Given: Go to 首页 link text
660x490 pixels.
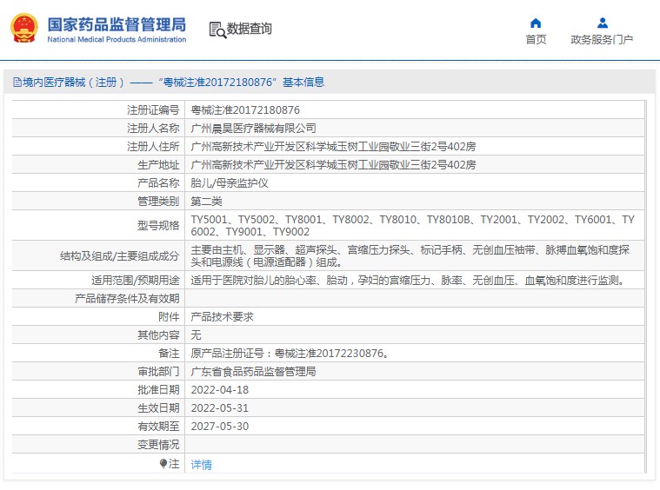Looking at the screenshot, I should click(536, 40).
